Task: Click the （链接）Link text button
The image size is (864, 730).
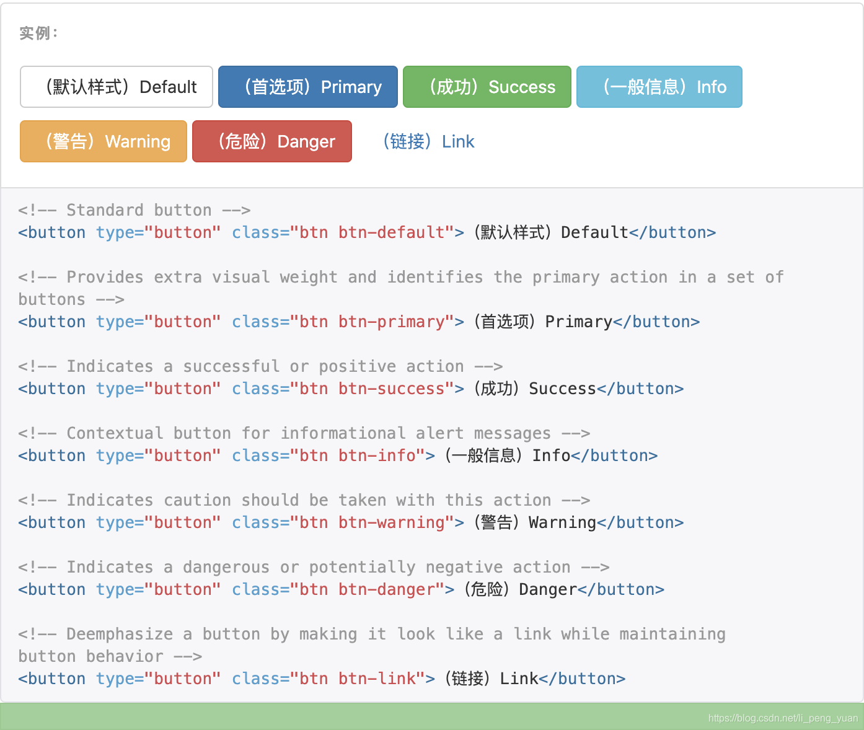Action: [x=428, y=141]
